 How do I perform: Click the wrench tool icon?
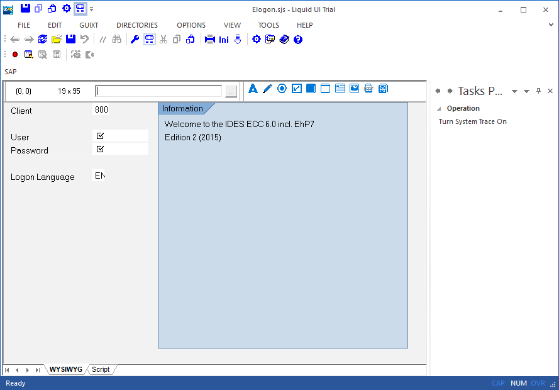(x=135, y=40)
